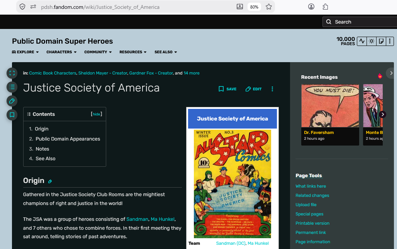Open Upload file page tool
The height and width of the screenshot is (249, 397).
click(306, 205)
